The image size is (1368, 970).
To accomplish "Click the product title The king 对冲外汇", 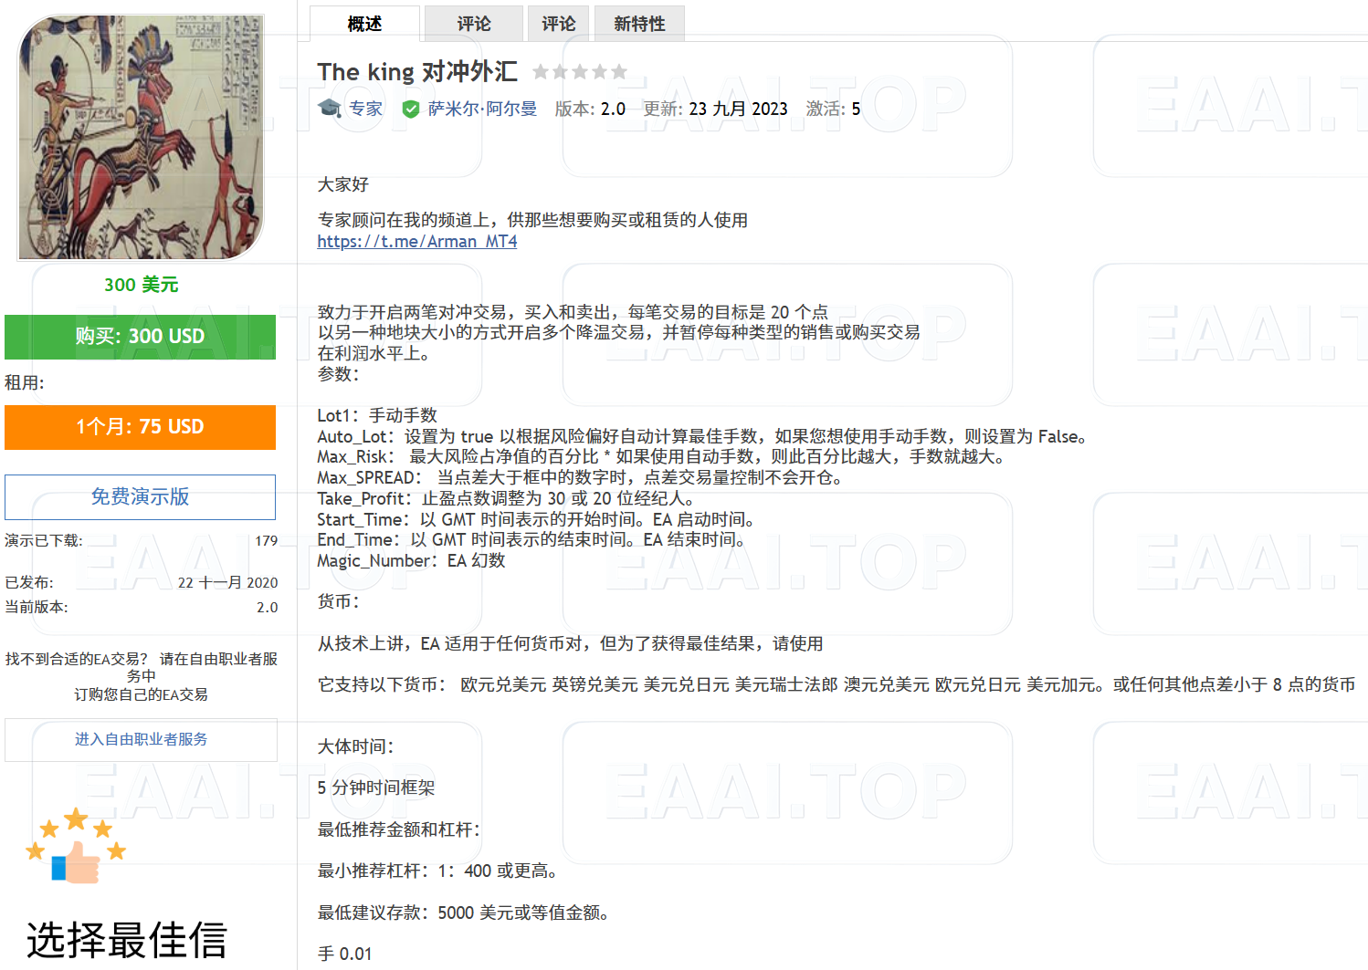I will pyautogui.click(x=416, y=71).
